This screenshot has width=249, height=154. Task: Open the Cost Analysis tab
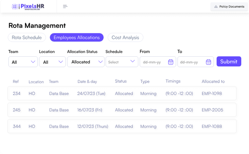coord(125,37)
